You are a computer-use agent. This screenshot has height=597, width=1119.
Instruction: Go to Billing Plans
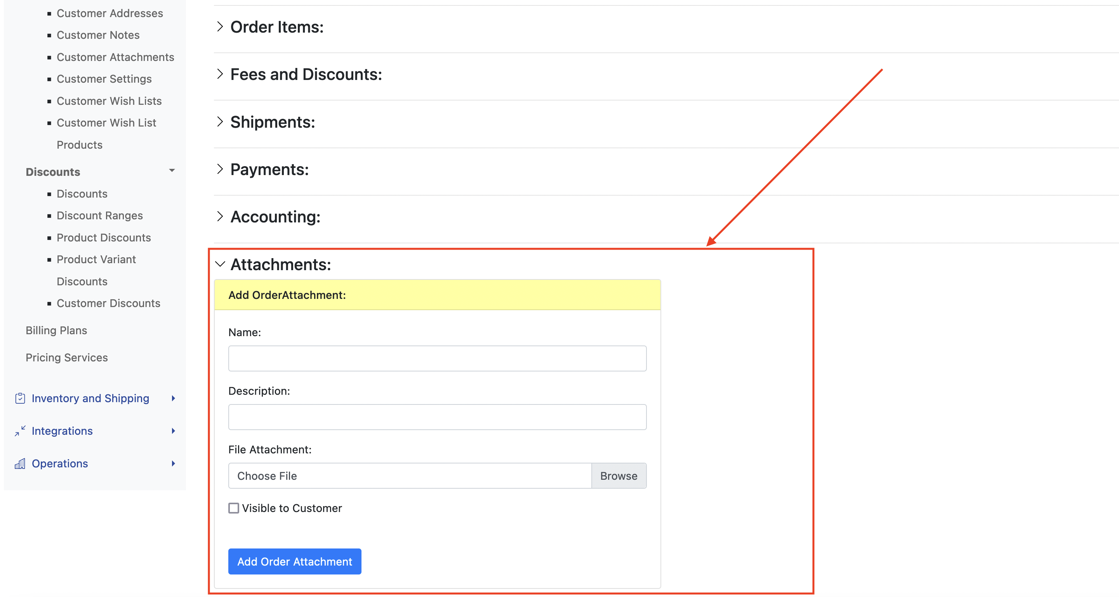point(56,330)
